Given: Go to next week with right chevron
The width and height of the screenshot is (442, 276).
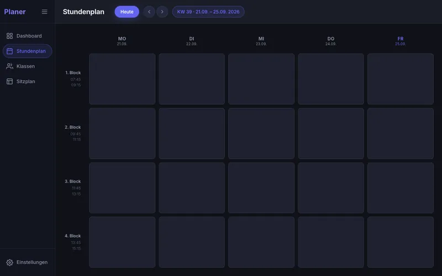Looking at the screenshot, I should tap(162, 12).
